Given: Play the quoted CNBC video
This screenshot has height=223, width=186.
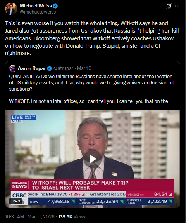Looking at the screenshot, I should [93, 159].
